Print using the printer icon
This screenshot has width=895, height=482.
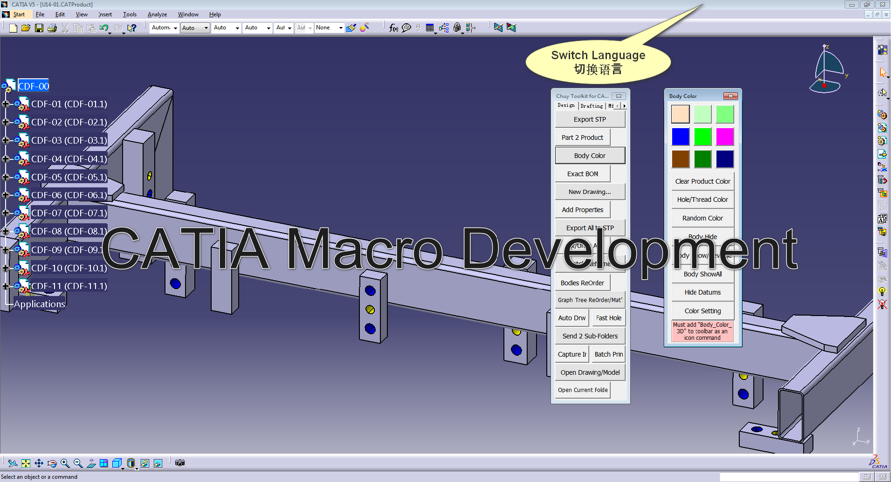click(x=52, y=28)
